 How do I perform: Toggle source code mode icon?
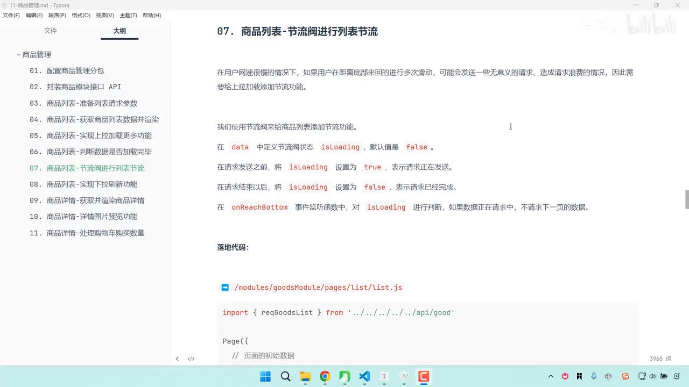coord(191,359)
